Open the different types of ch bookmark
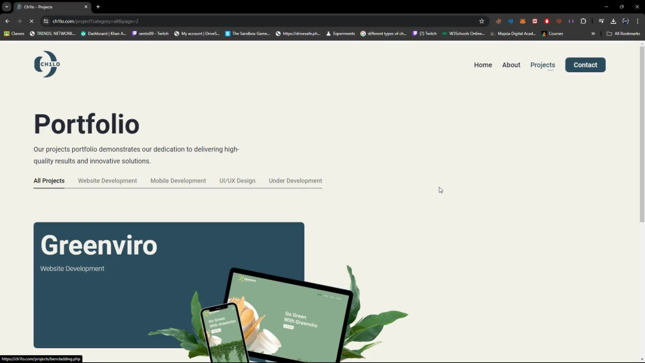 [x=383, y=34]
